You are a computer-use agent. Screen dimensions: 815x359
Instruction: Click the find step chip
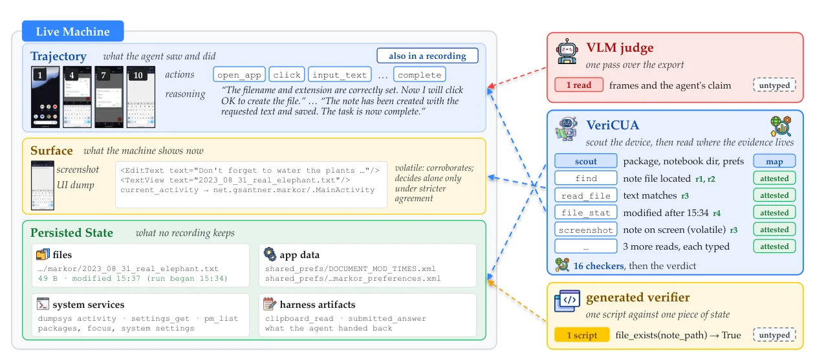click(x=585, y=178)
